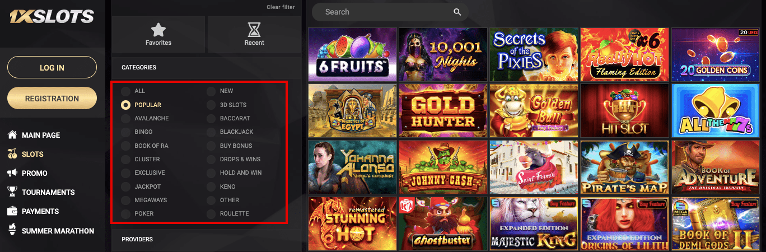
Task: Open the All The 7s game
Action: tap(716, 110)
